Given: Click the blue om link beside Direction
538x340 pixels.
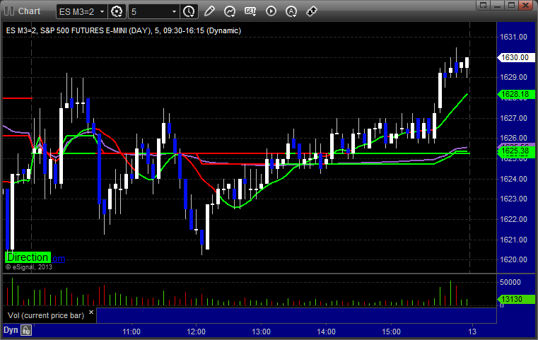Looking at the screenshot, I should coord(59,259).
